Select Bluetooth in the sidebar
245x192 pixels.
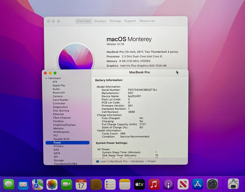click(59, 93)
